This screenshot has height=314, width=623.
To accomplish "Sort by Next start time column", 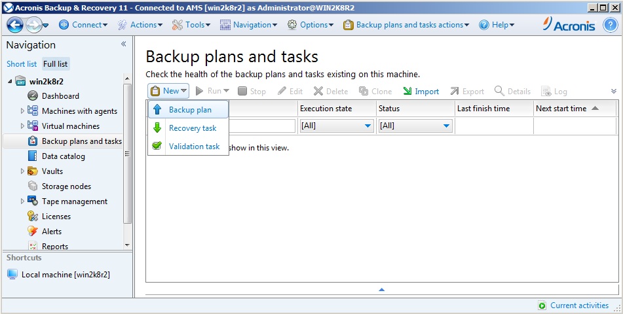I will 575,109.
